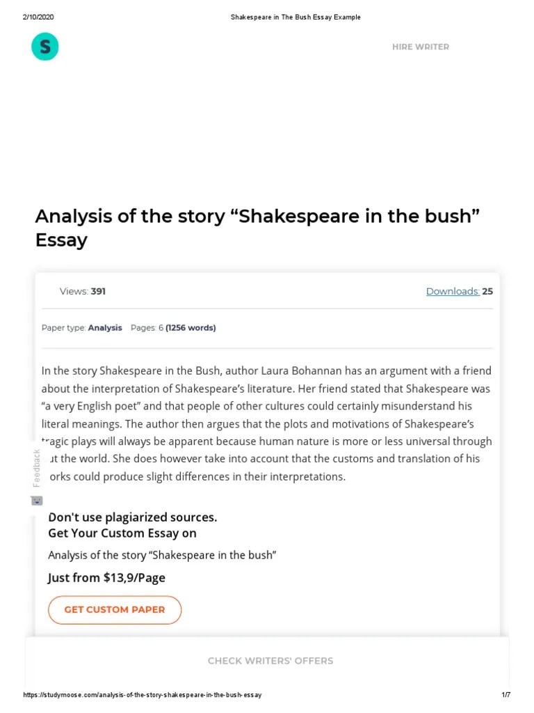This screenshot has width=534, height=713.
Task: Select the essay subtitle in the offer box
Action: tap(162, 555)
